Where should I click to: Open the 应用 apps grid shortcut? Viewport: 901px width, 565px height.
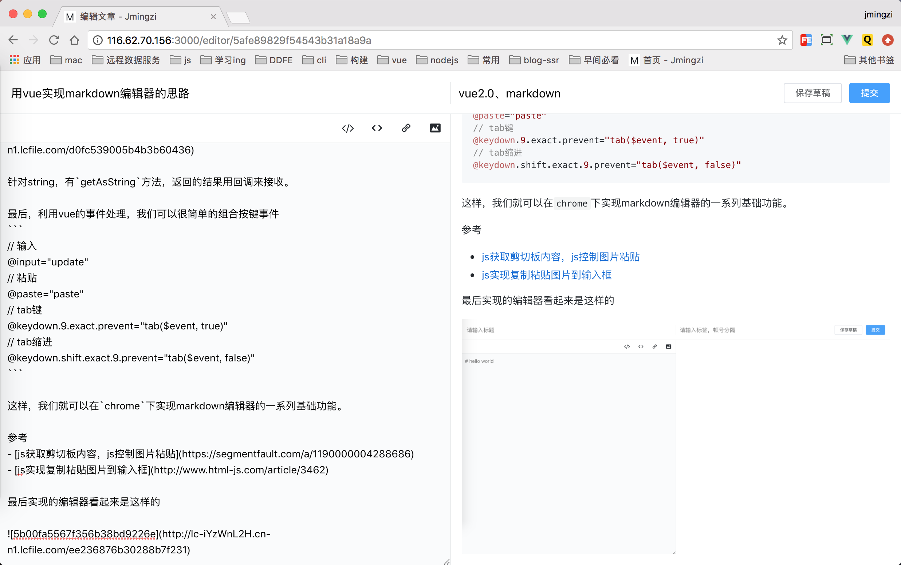point(25,60)
